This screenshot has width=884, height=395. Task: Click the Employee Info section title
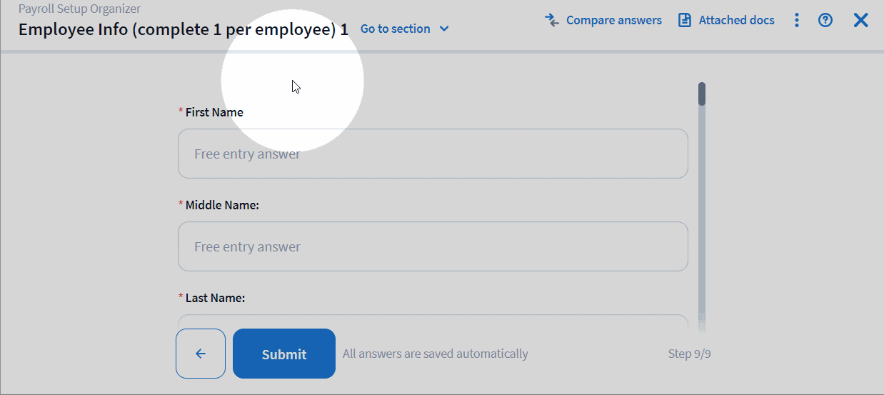pyautogui.click(x=184, y=29)
